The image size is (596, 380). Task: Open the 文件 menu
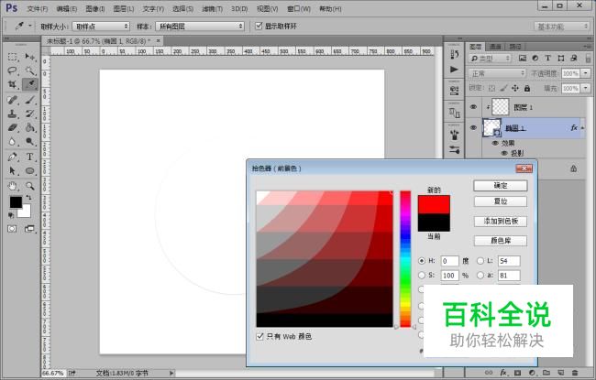38,9
